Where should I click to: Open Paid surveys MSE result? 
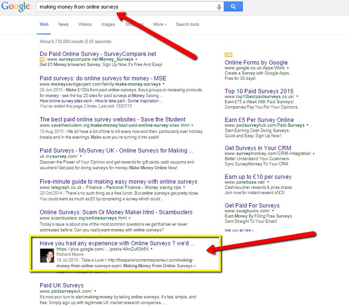(x=103, y=78)
